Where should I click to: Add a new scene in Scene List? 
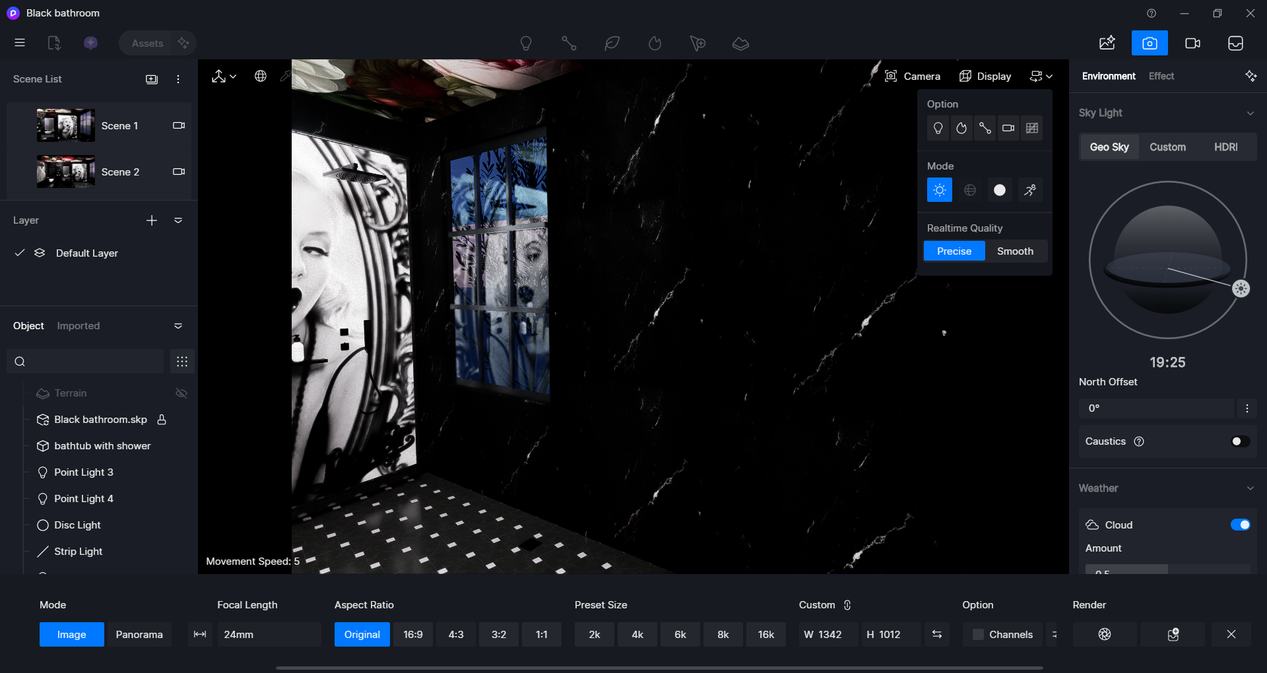152,79
